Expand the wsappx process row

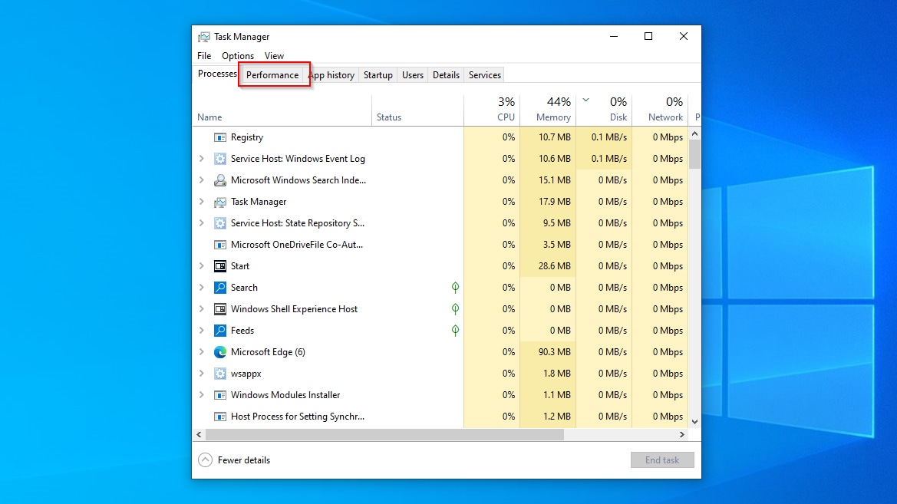click(201, 374)
